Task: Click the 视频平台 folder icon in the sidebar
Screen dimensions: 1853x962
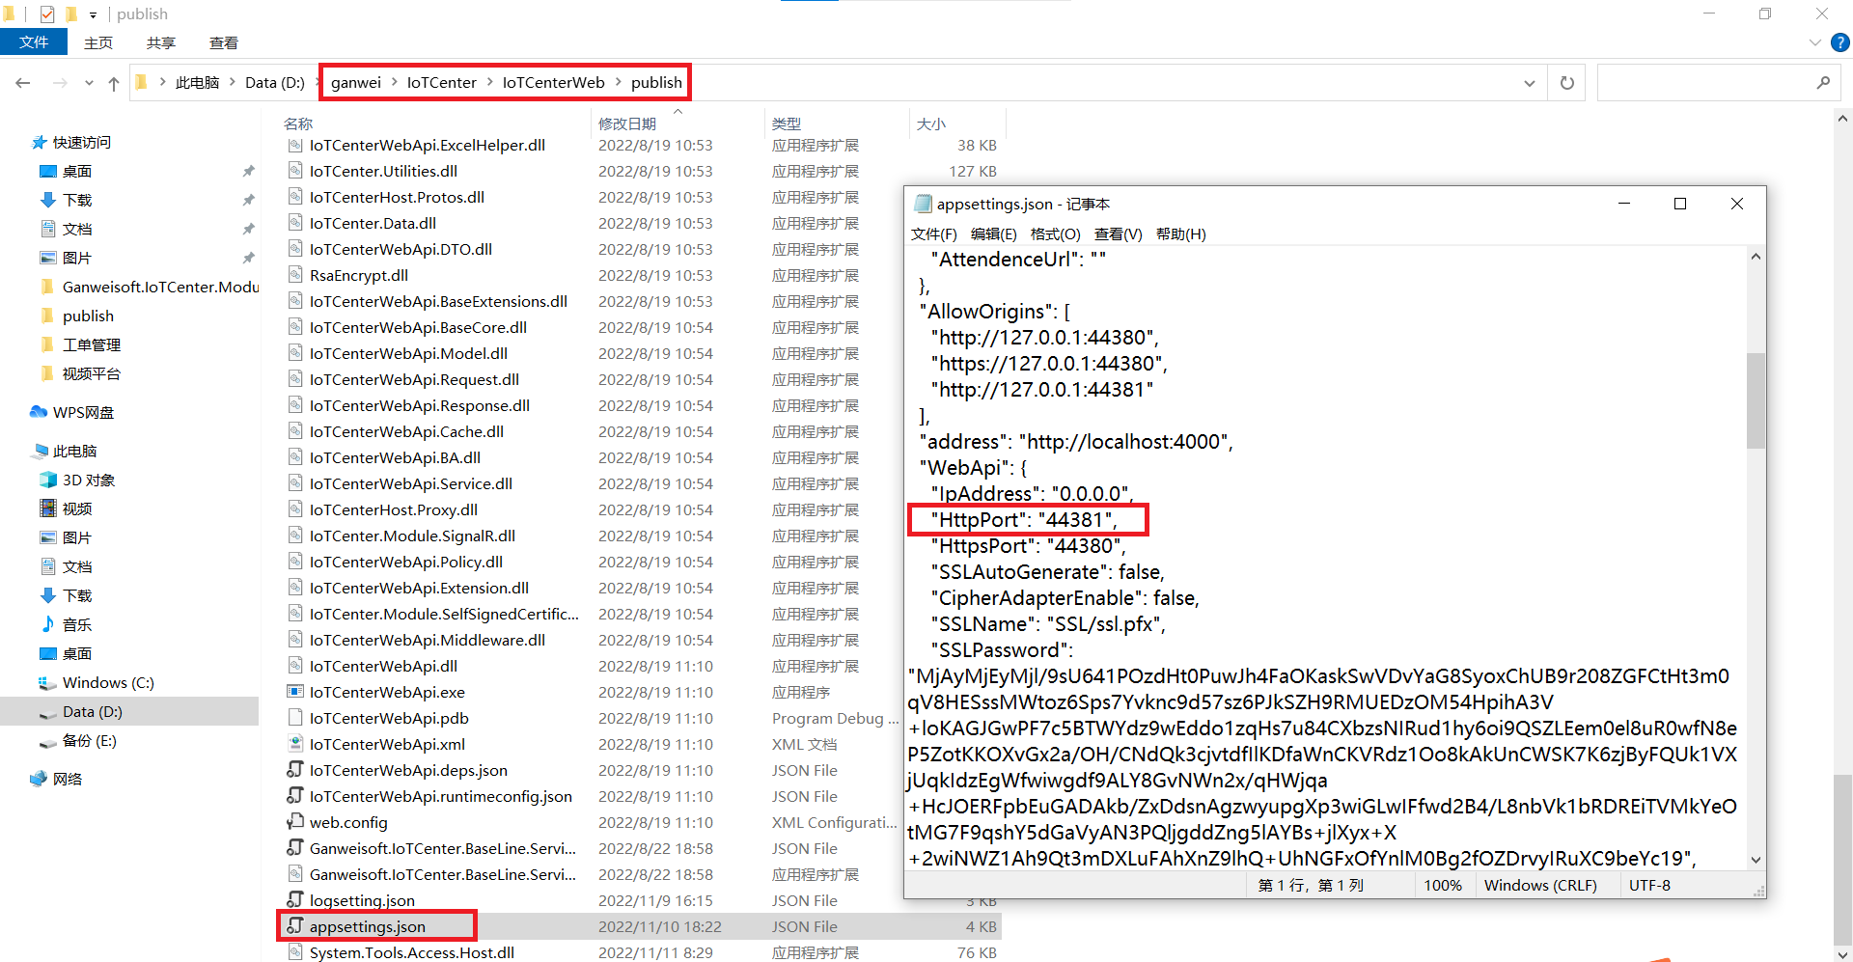Action: coord(48,373)
